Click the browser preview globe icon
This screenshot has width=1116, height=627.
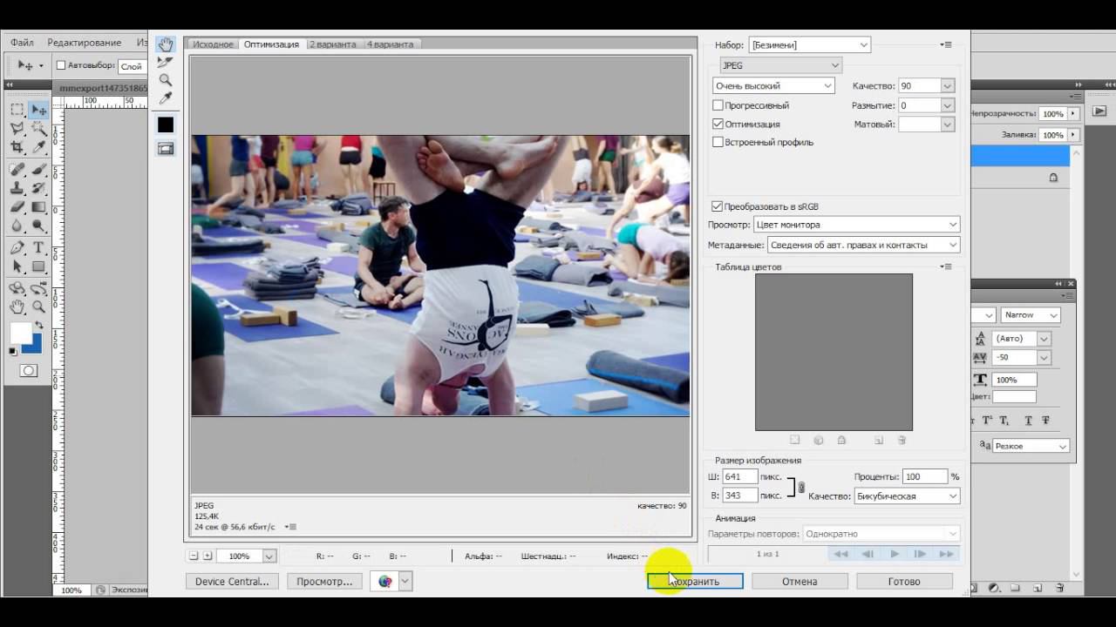point(384,581)
